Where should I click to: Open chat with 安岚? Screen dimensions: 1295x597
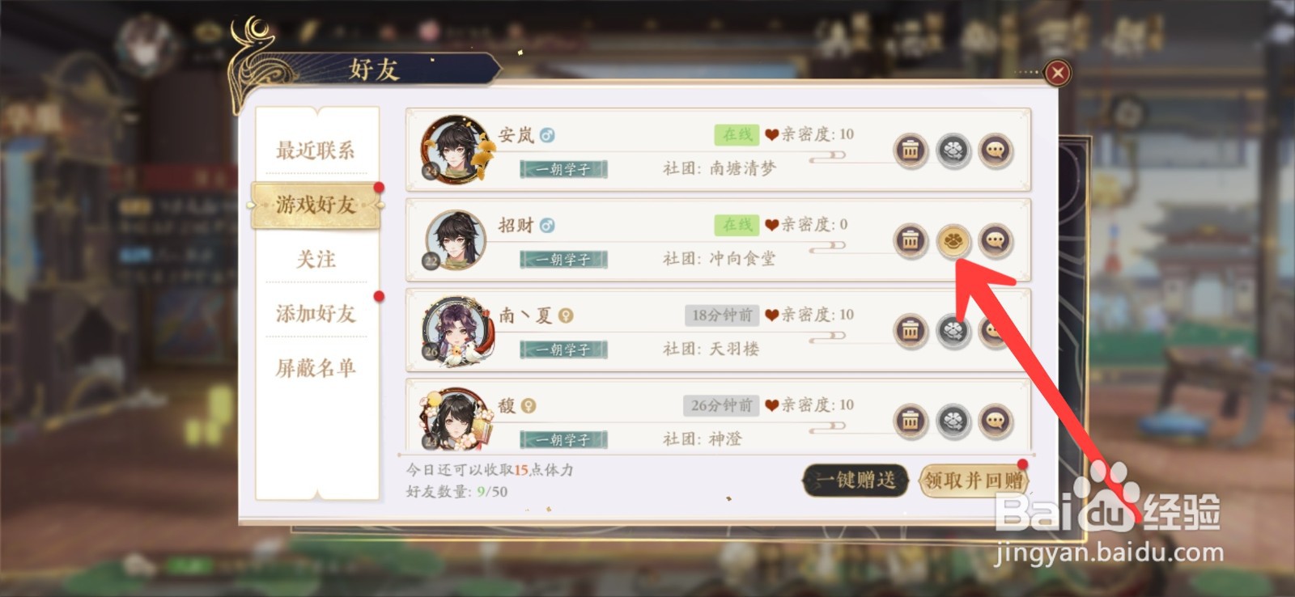[x=996, y=150]
